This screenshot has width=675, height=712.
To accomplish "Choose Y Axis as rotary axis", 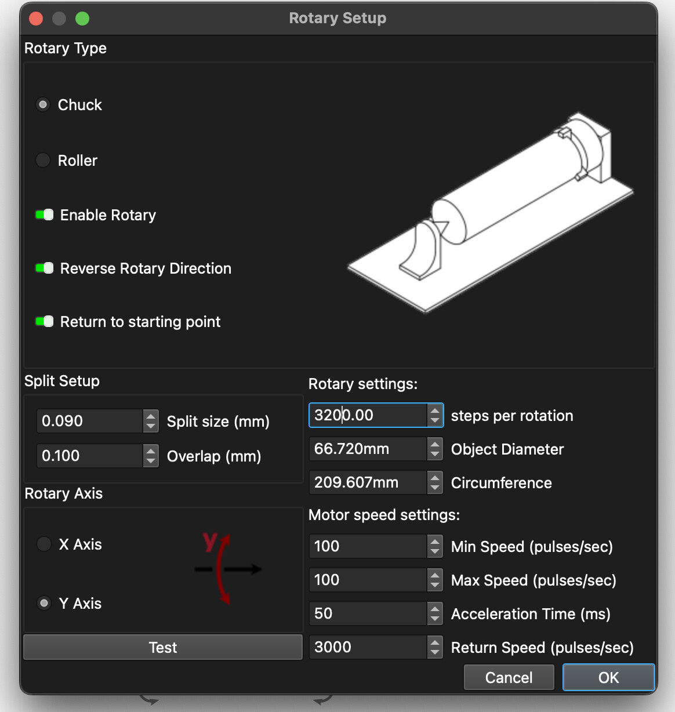I will click(44, 604).
